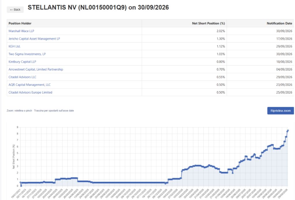
Task: Select the 1.12% net short value
Action: (x=221, y=46)
